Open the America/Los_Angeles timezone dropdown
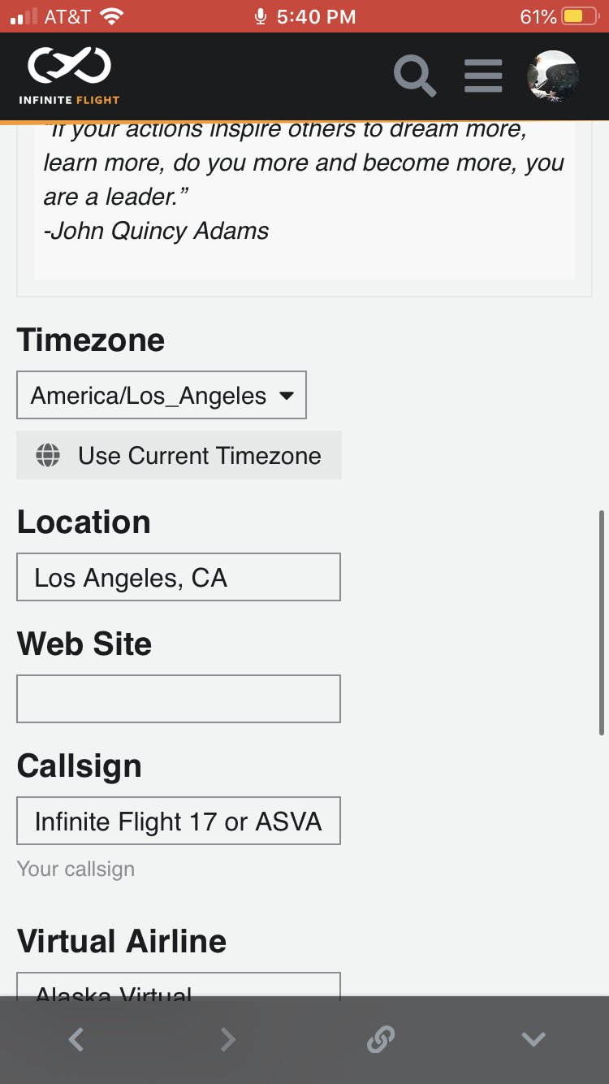609x1084 pixels. click(162, 395)
